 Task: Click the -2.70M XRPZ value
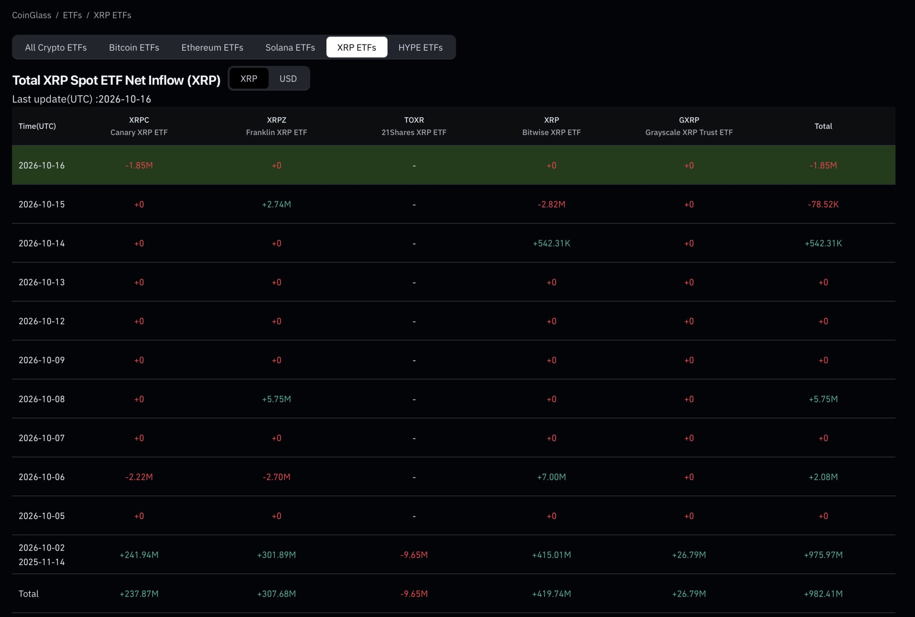point(276,477)
